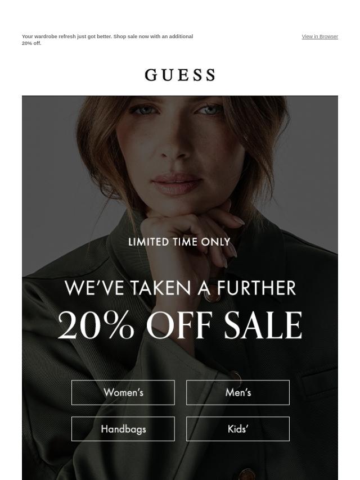The image size is (360, 480).
Task: Click the model's lips in the photo
Action: pyautogui.click(x=177, y=183)
